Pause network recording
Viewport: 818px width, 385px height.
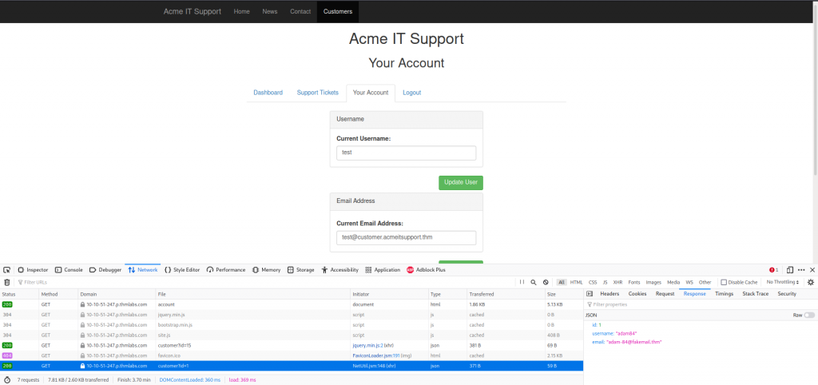click(x=522, y=282)
